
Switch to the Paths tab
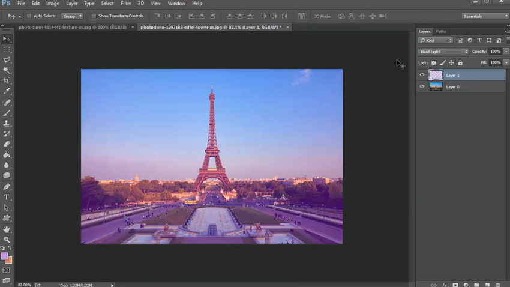pos(441,31)
